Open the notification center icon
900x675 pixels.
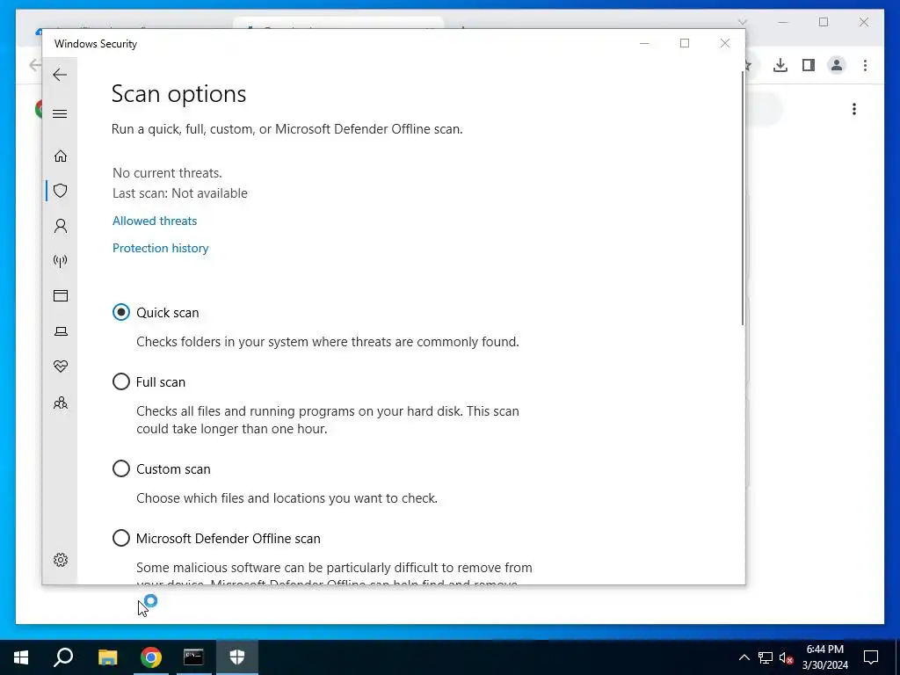(x=871, y=657)
